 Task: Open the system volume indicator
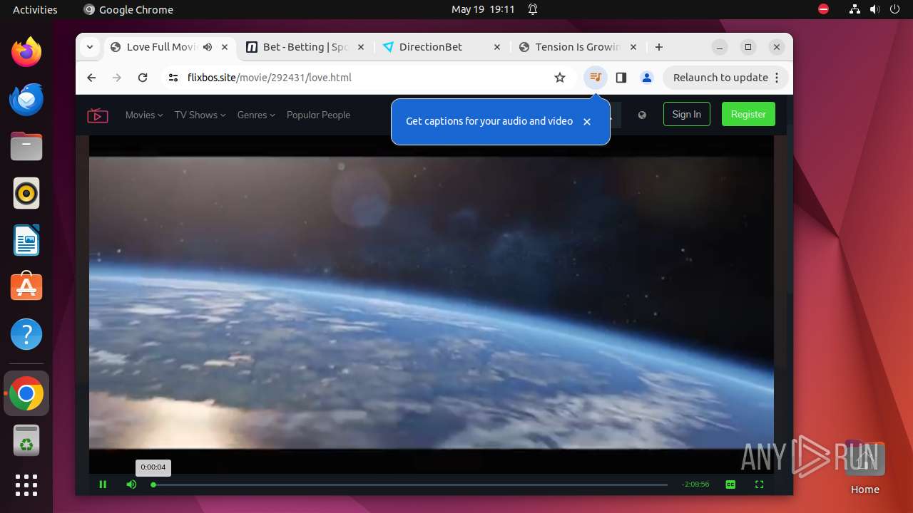click(874, 9)
